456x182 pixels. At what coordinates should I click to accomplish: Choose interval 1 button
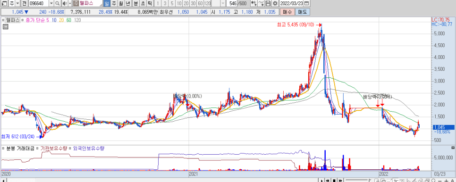point(158,3)
